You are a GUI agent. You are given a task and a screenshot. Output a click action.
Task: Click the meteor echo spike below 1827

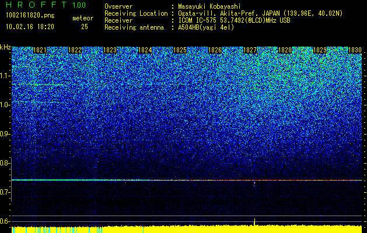[254, 183]
